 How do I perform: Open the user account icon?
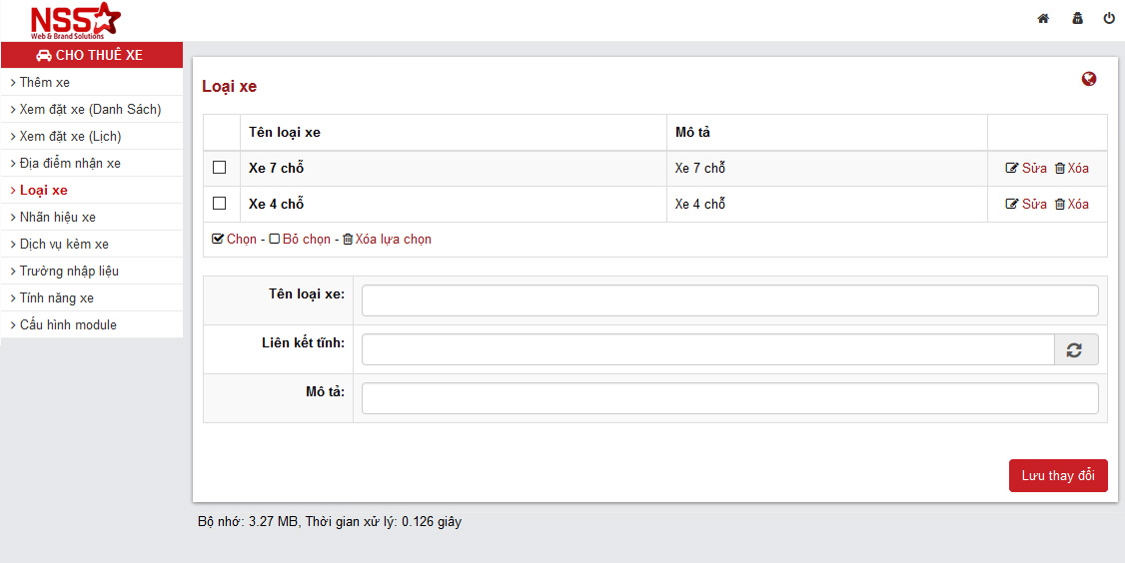point(1077,18)
